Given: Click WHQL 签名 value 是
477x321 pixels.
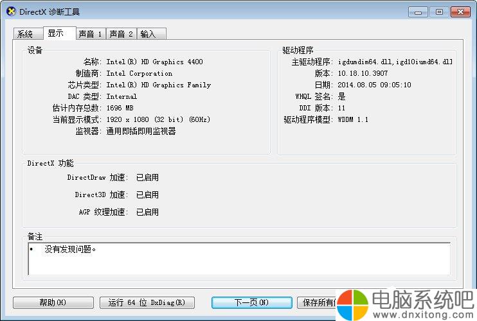Looking at the screenshot, I should pyautogui.click(x=341, y=96).
